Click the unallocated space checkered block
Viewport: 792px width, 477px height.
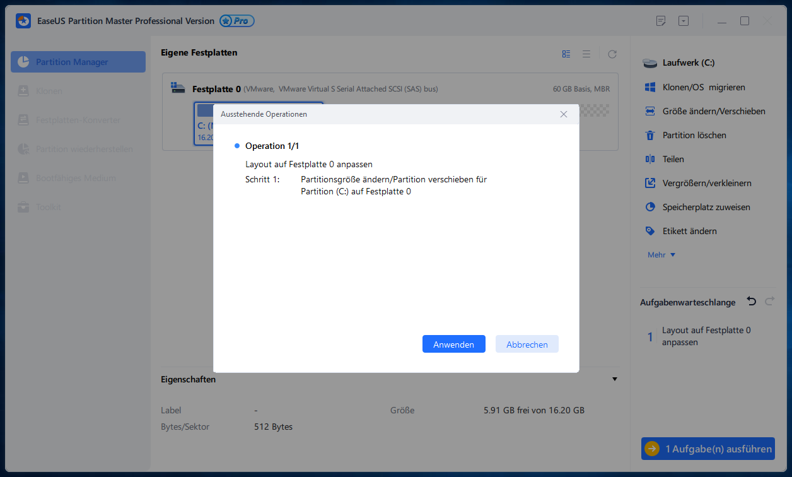click(x=594, y=110)
